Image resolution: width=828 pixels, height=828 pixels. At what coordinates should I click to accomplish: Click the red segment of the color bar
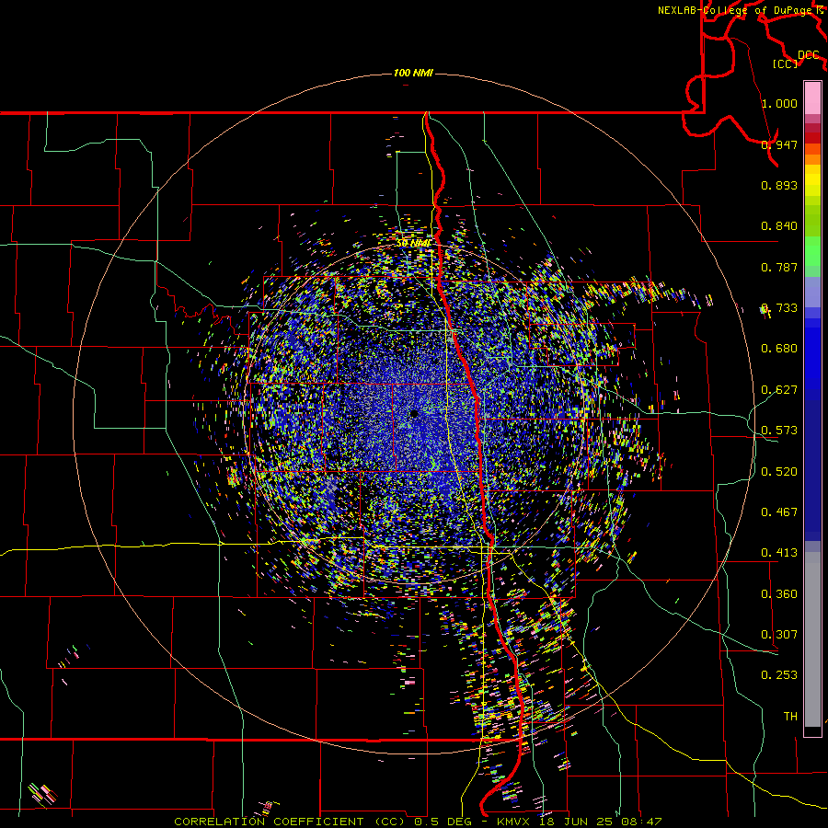[x=812, y=138]
